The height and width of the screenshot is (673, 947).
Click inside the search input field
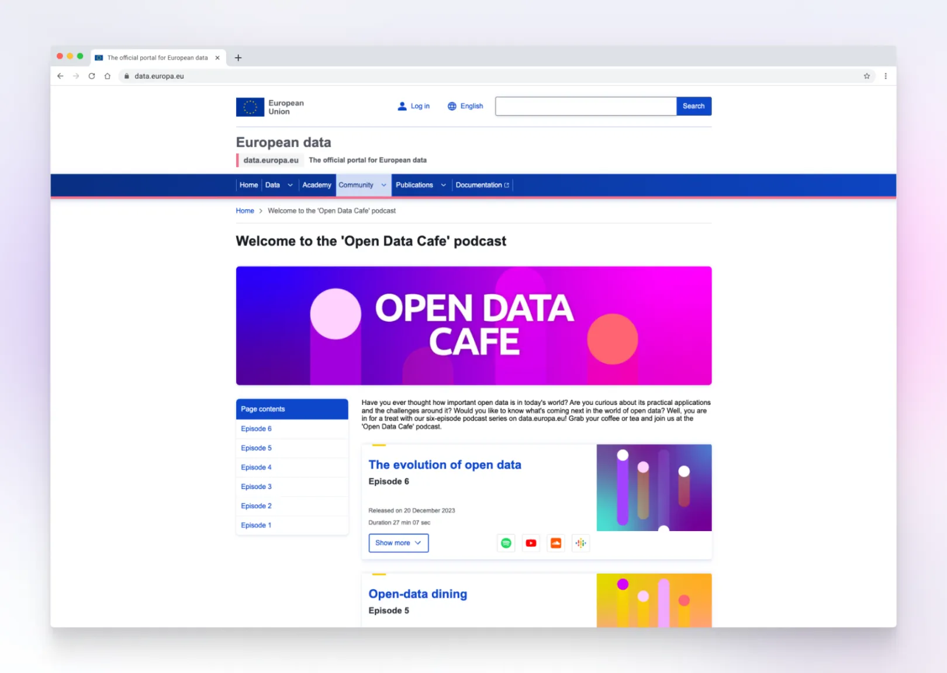pyautogui.click(x=586, y=106)
